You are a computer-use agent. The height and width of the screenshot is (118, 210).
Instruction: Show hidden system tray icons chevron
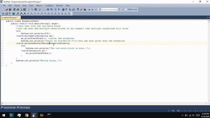coord(182,115)
